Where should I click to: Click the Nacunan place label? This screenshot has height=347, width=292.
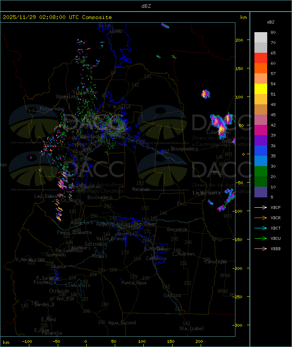pyautogui.click(x=141, y=189)
